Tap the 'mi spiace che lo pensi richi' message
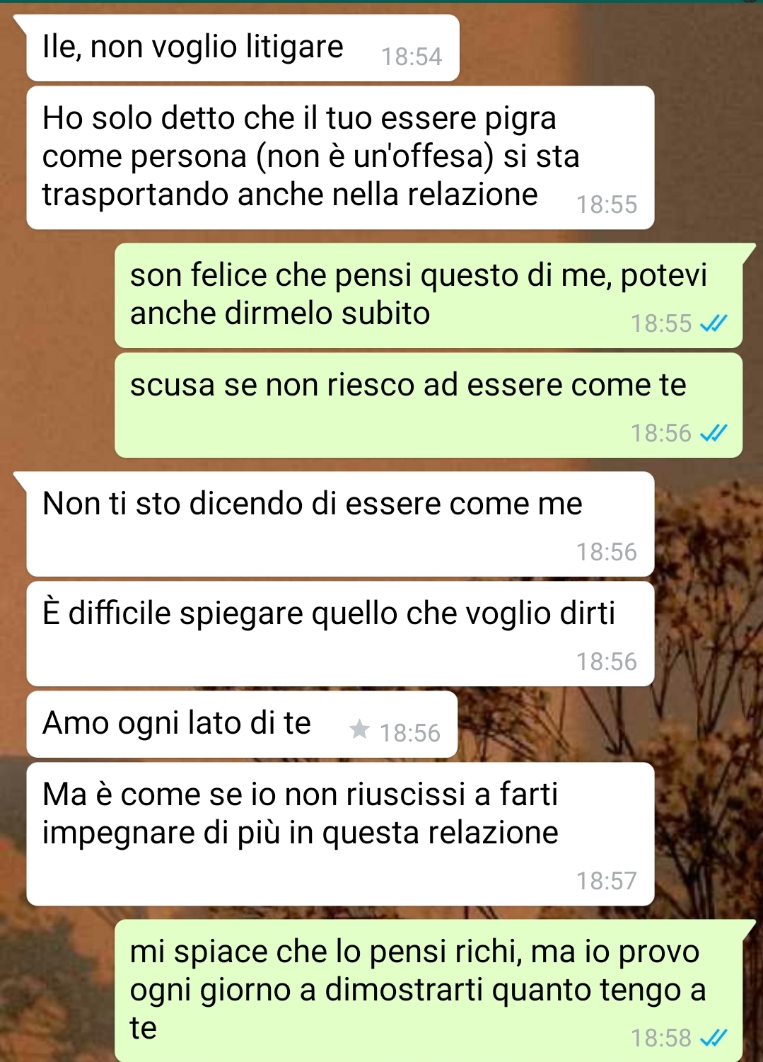Image resolution: width=763 pixels, height=1062 pixels. [429, 991]
